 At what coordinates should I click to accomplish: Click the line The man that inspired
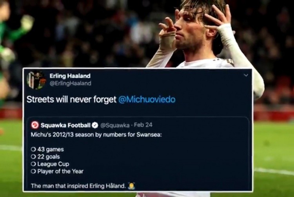click(78, 186)
